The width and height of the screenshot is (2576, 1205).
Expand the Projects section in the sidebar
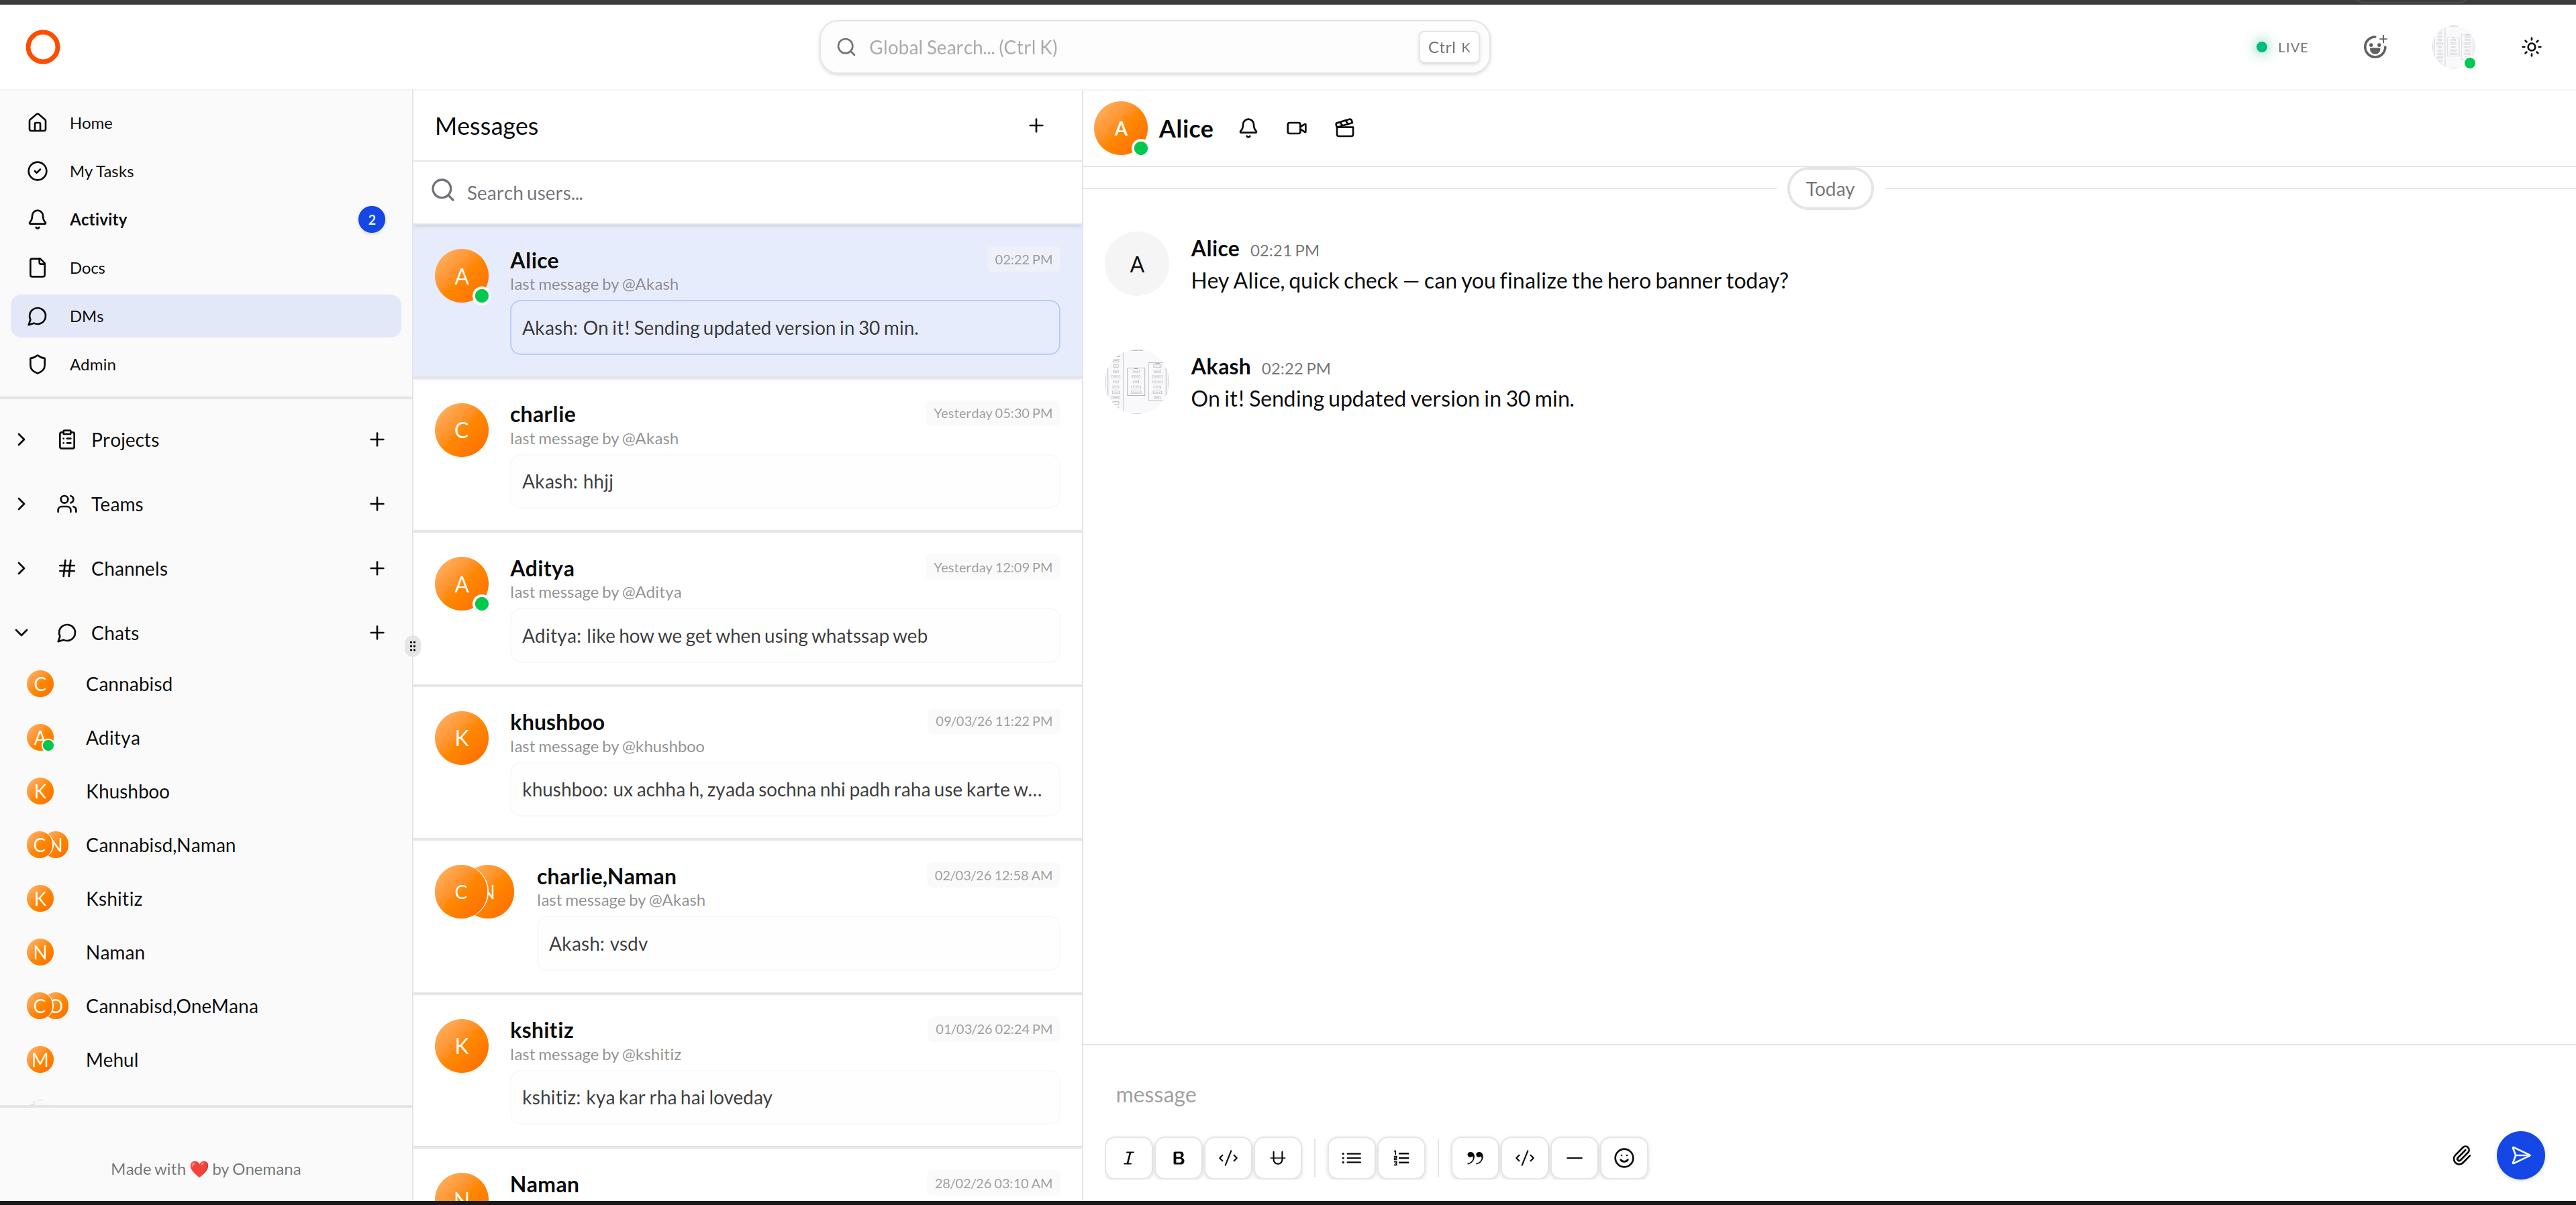coord(22,440)
